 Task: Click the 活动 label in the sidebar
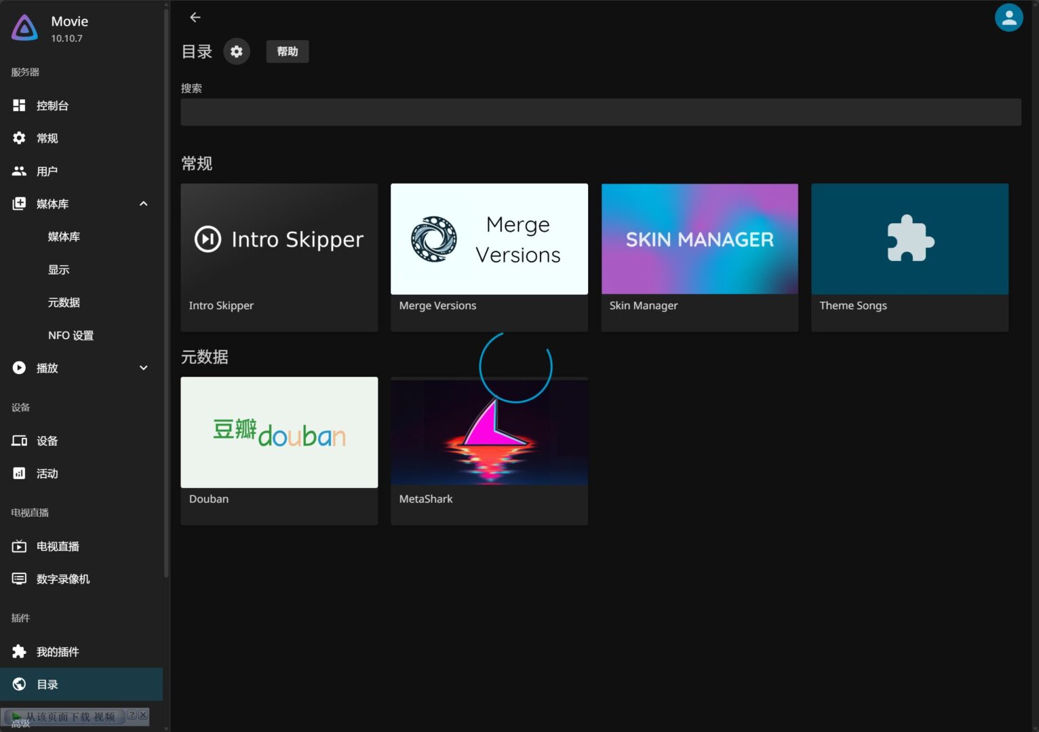coord(47,474)
